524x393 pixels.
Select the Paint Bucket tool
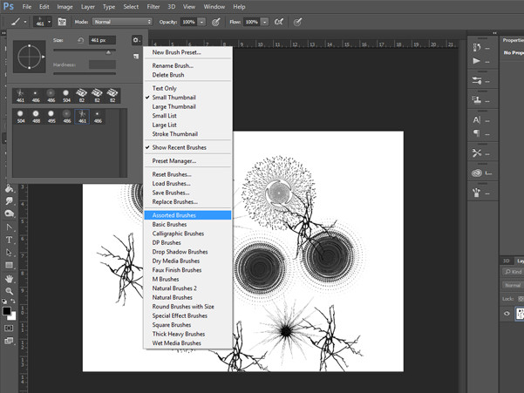9,188
